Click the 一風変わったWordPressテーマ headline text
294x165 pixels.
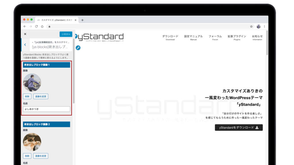tap(234, 98)
